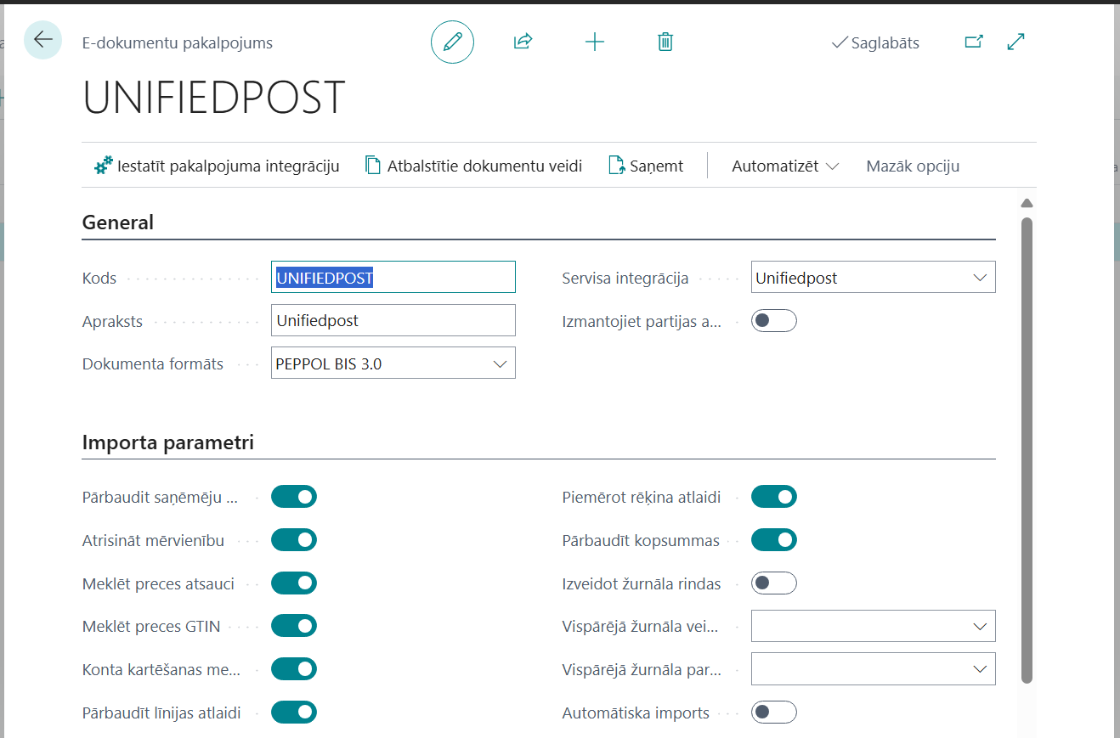1120x738 pixels.
Task: Open Dokumenta formāts dropdown
Action: pos(393,363)
